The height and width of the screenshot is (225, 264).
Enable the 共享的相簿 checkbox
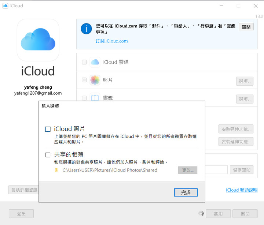point(48,155)
